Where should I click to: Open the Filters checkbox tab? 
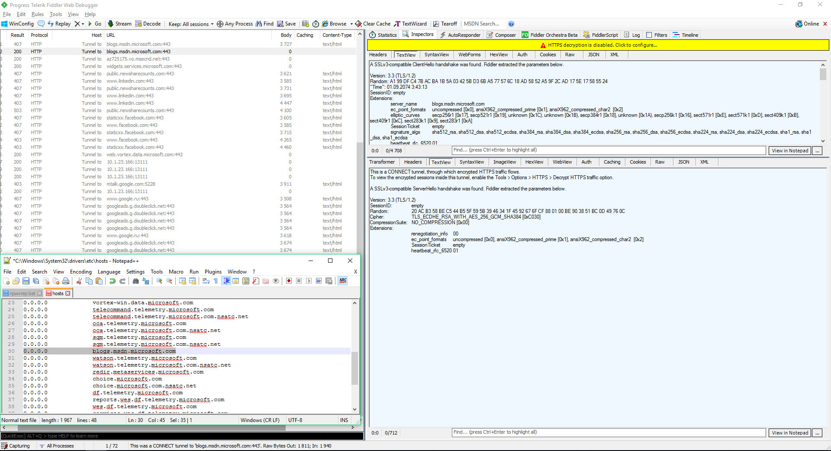[657, 35]
